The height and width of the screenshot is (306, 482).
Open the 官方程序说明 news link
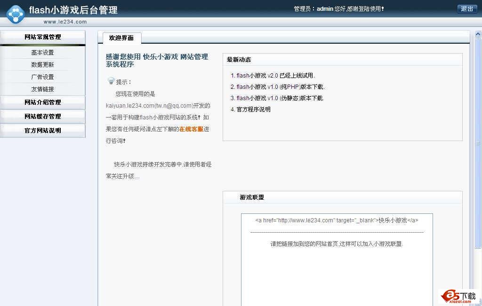coord(253,110)
